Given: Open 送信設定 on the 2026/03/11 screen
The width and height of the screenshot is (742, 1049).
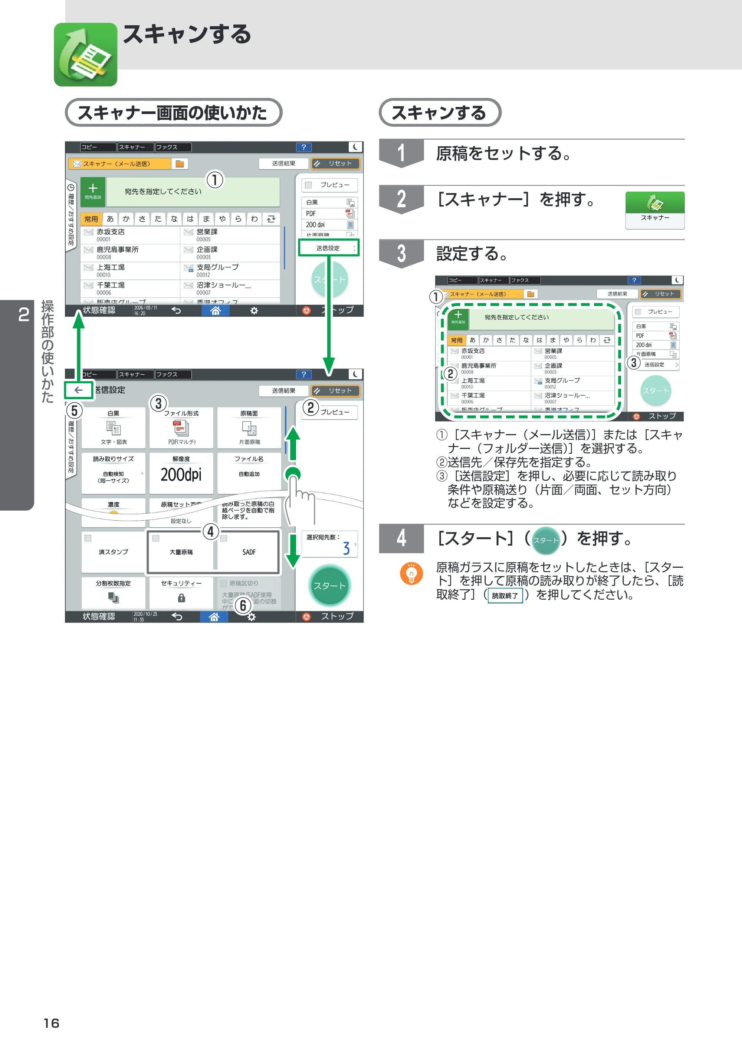Looking at the screenshot, I should pos(329,248).
